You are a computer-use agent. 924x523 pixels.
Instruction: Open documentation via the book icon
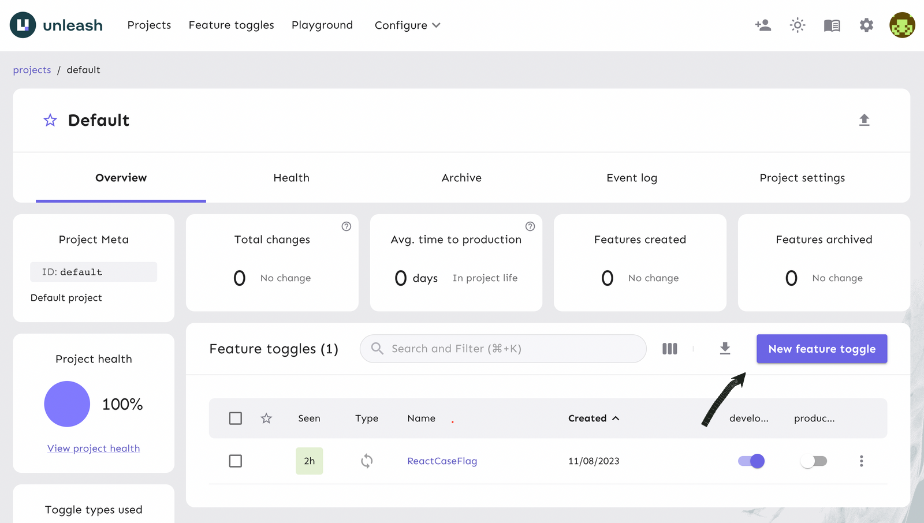point(832,25)
